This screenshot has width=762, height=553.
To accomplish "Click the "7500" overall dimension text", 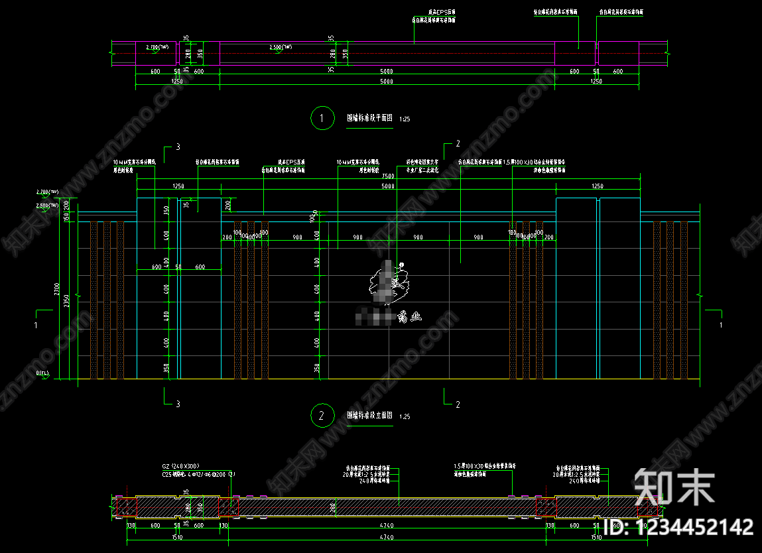I will click(x=388, y=176).
